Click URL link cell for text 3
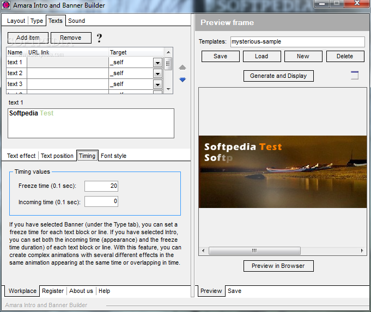 coord(68,84)
